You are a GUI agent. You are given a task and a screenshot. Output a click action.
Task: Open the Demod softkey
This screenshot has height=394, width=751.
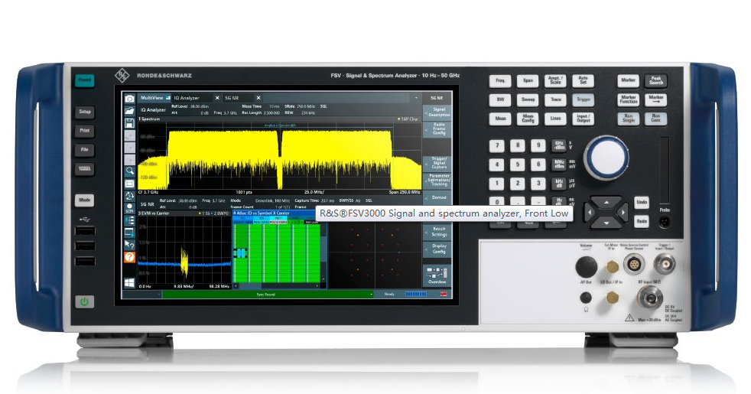coord(437,197)
